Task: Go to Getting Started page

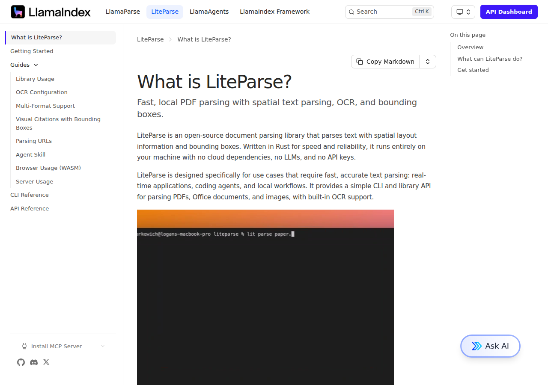Action: click(x=32, y=51)
